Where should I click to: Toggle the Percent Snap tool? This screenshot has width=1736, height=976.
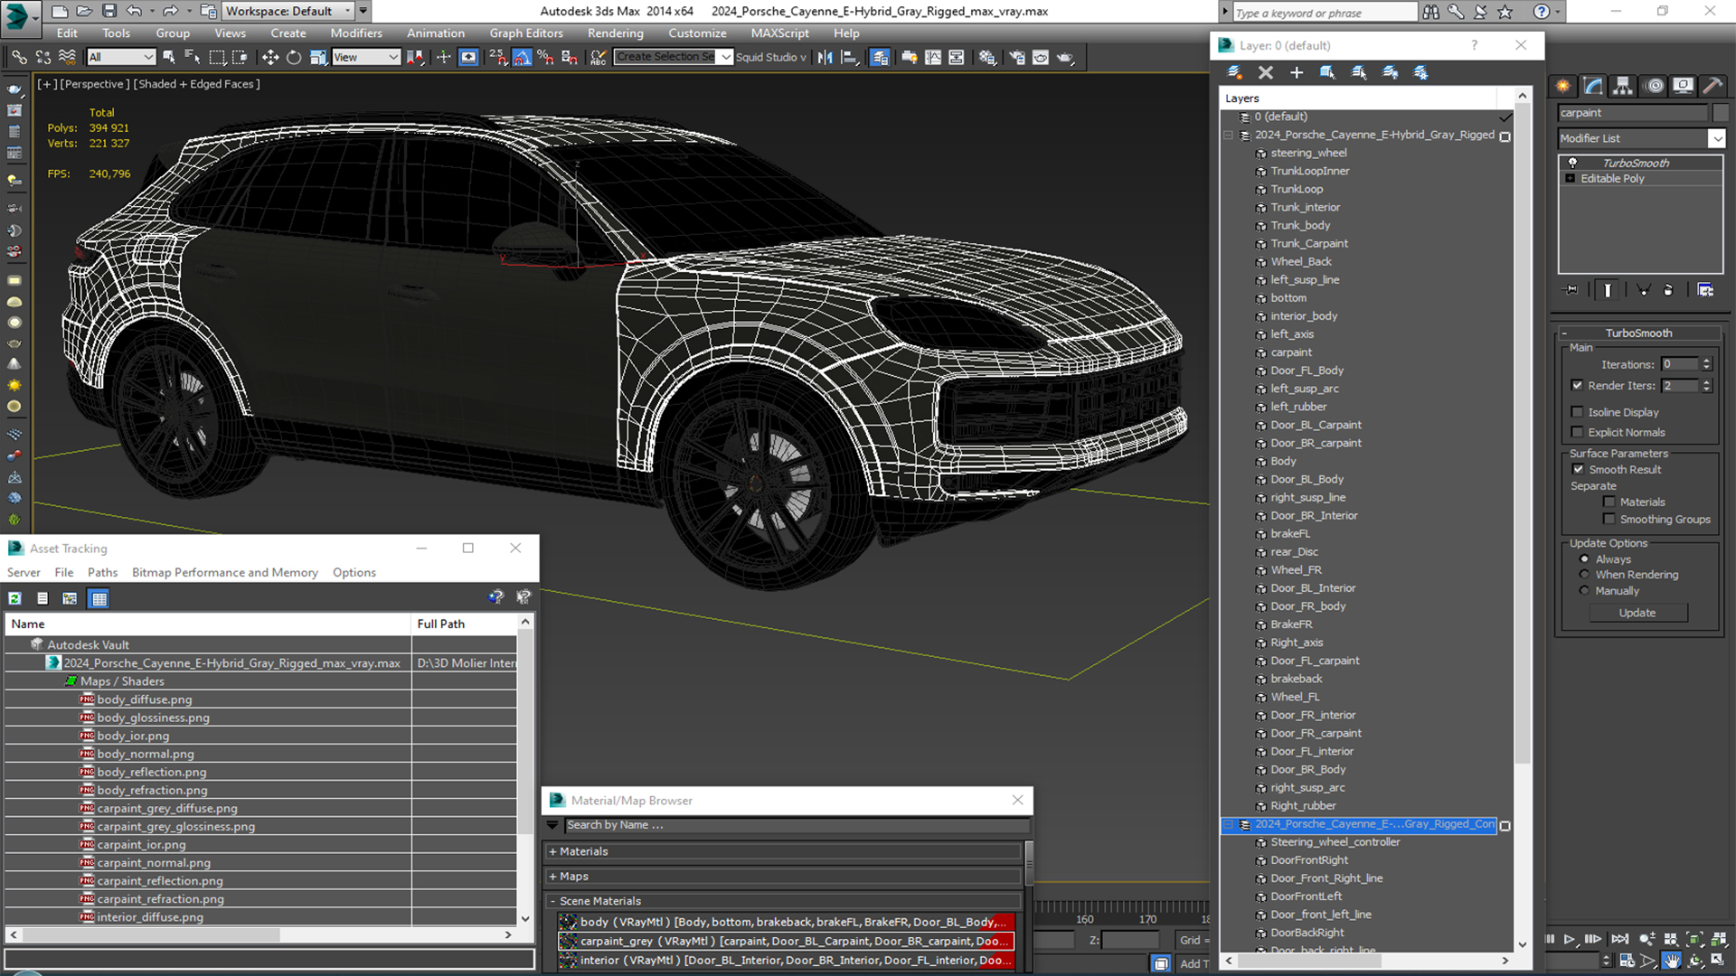[545, 57]
